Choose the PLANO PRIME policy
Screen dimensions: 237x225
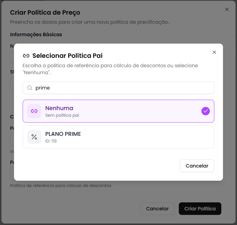coord(63,134)
